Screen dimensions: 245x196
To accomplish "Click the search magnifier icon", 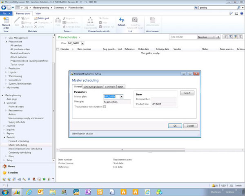I will (238, 7).
